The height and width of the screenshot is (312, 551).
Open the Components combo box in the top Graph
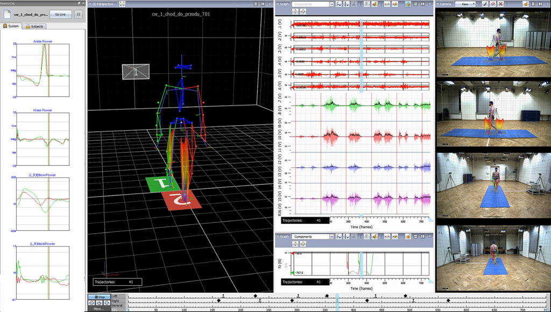pyautogui.click(x=313, y=4)
